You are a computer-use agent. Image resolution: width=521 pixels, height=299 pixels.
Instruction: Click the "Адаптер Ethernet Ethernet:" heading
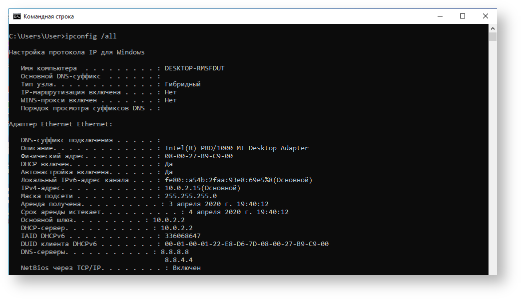60,124
